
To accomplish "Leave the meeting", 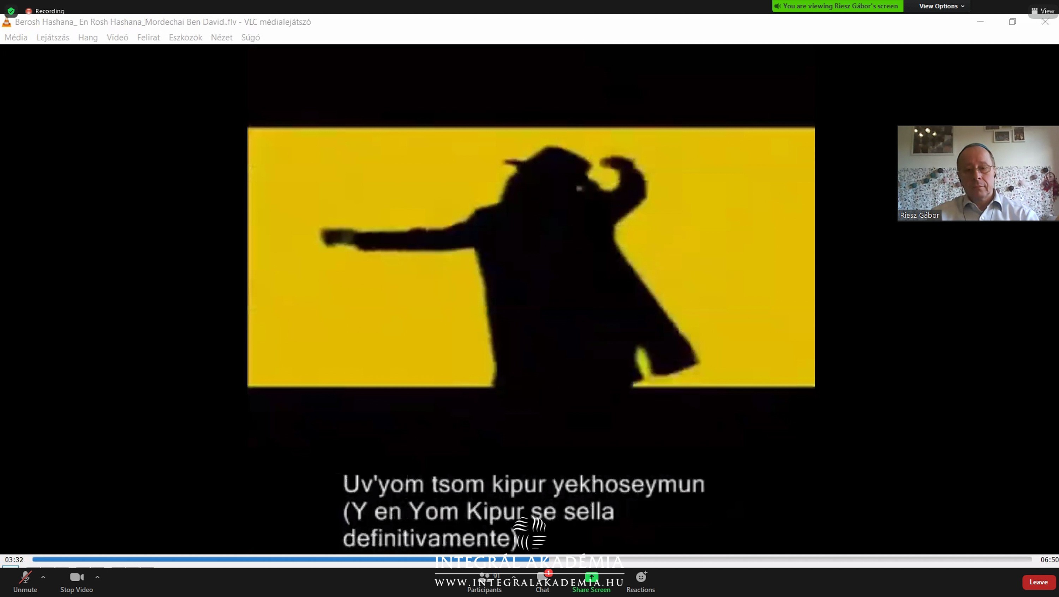I will click(x=1039, y=582).
